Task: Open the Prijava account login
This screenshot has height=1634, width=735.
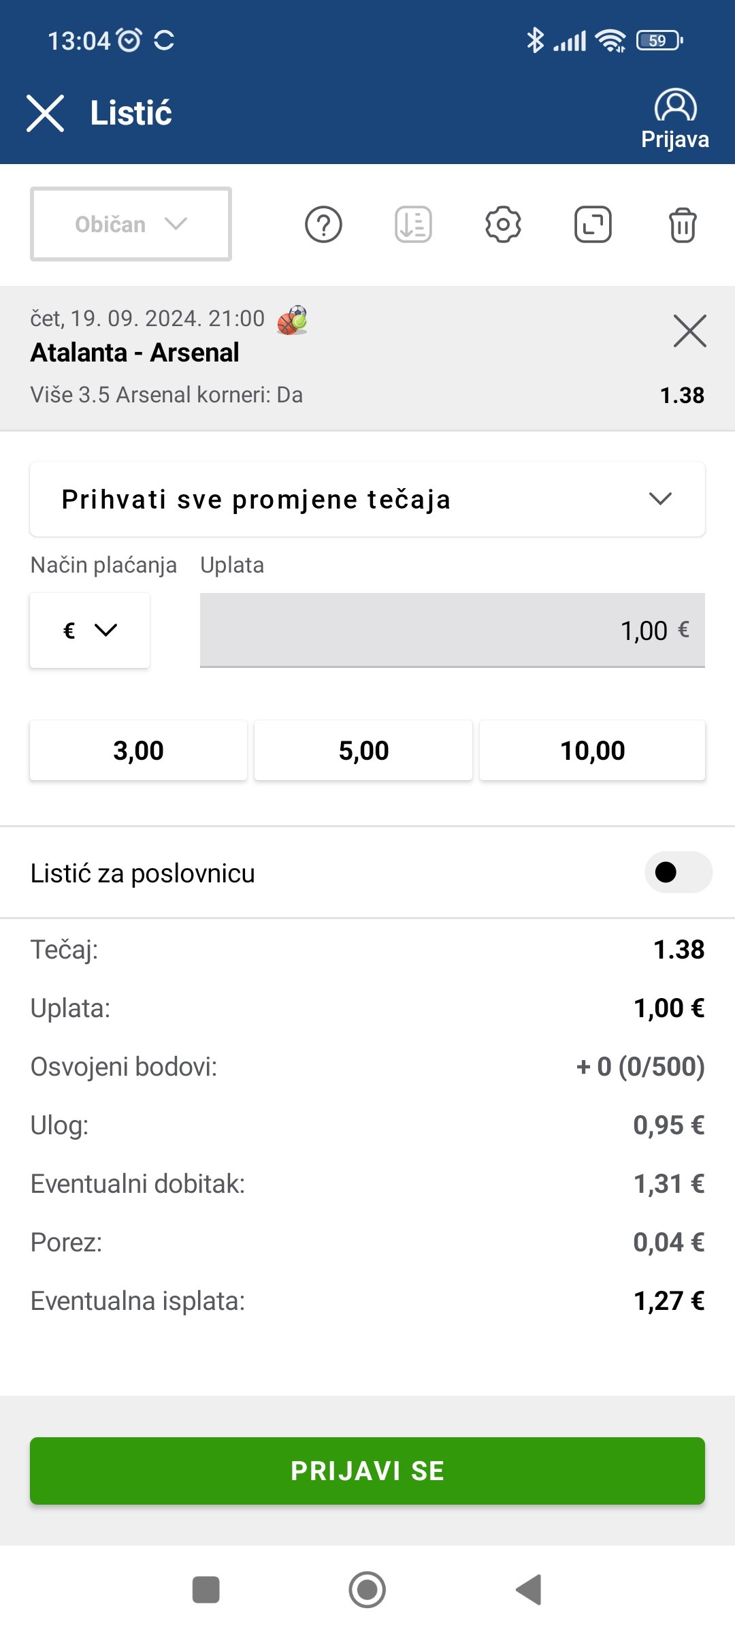Action: tap(675, 119)
